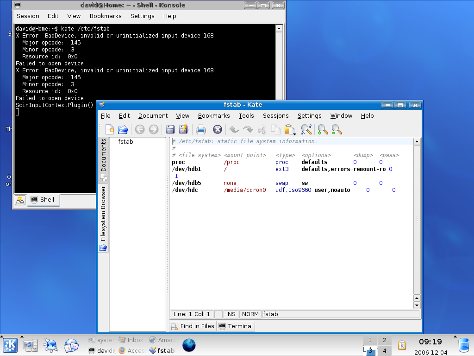Open the Terminal bottom panel in Kate

[236, 326]
